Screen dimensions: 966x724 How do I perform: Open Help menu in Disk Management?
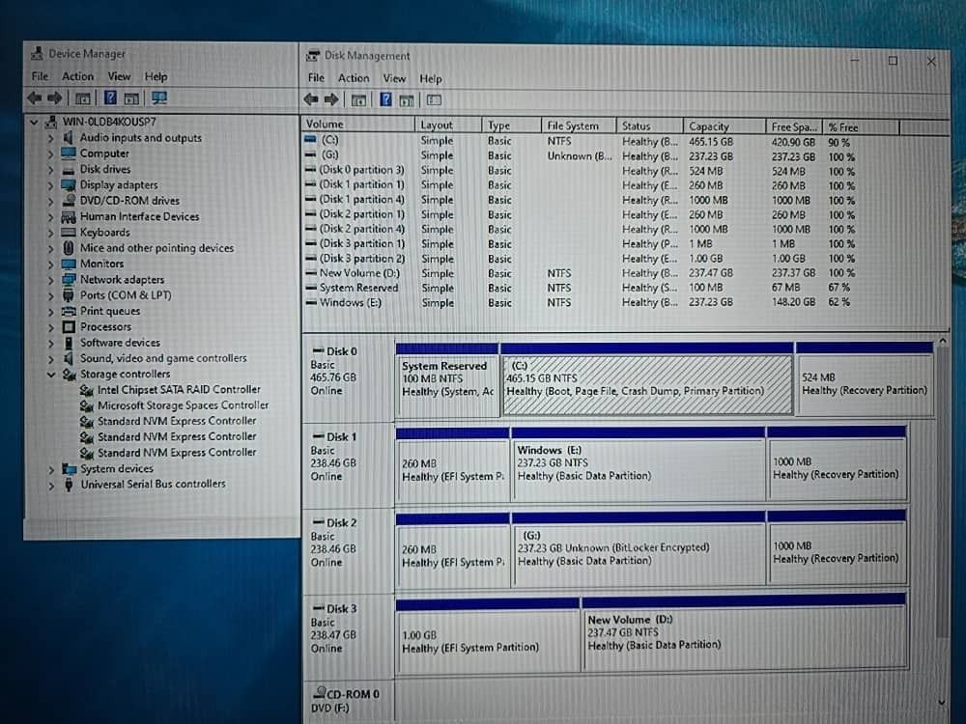pyautogui.click(x=431, y=79)
